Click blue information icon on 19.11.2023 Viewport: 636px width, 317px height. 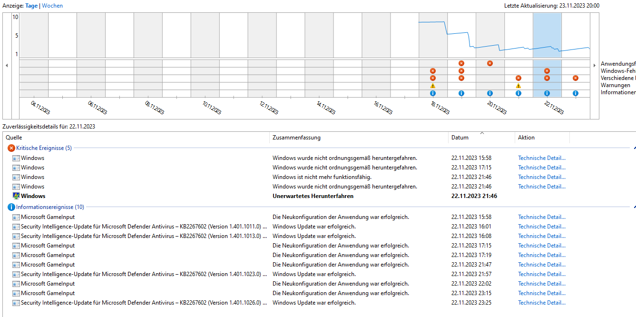click(461, 93)
